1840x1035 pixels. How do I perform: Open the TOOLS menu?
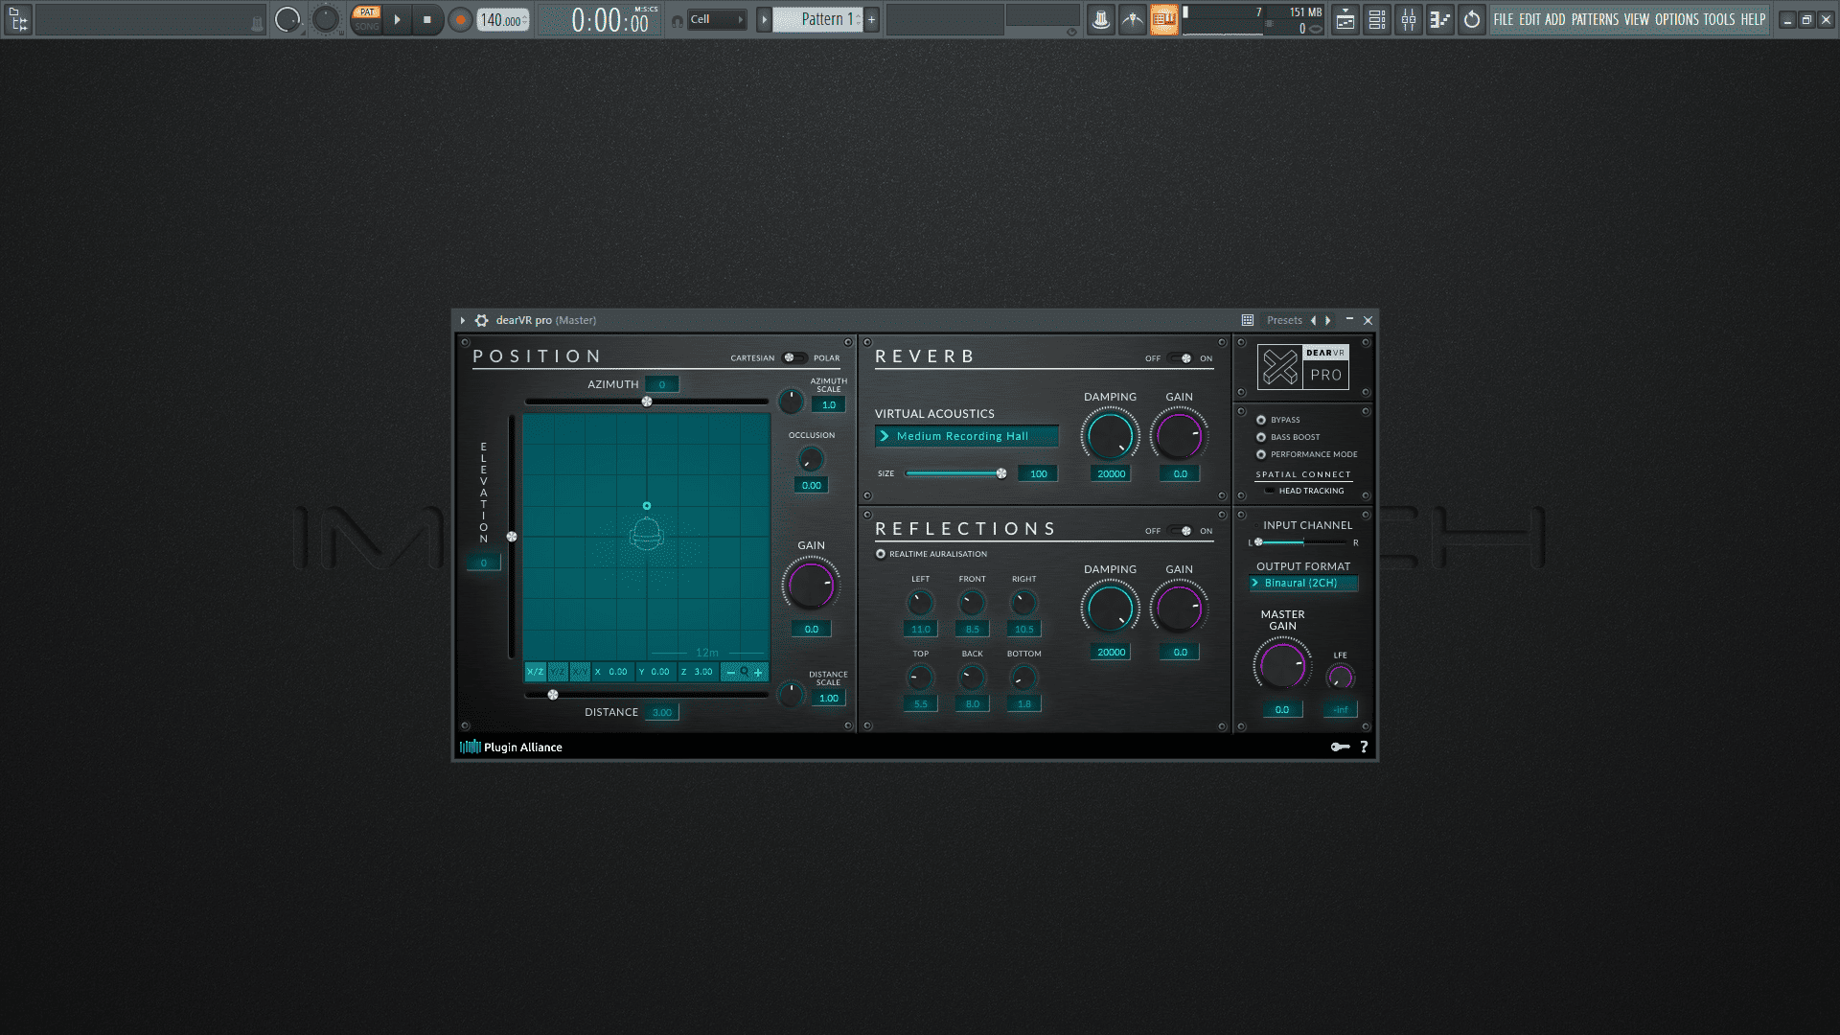click(x=1719, y=19)
